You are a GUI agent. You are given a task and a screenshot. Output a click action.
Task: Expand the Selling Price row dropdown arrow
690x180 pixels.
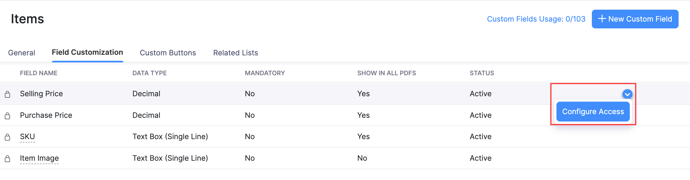pos(627,94)
